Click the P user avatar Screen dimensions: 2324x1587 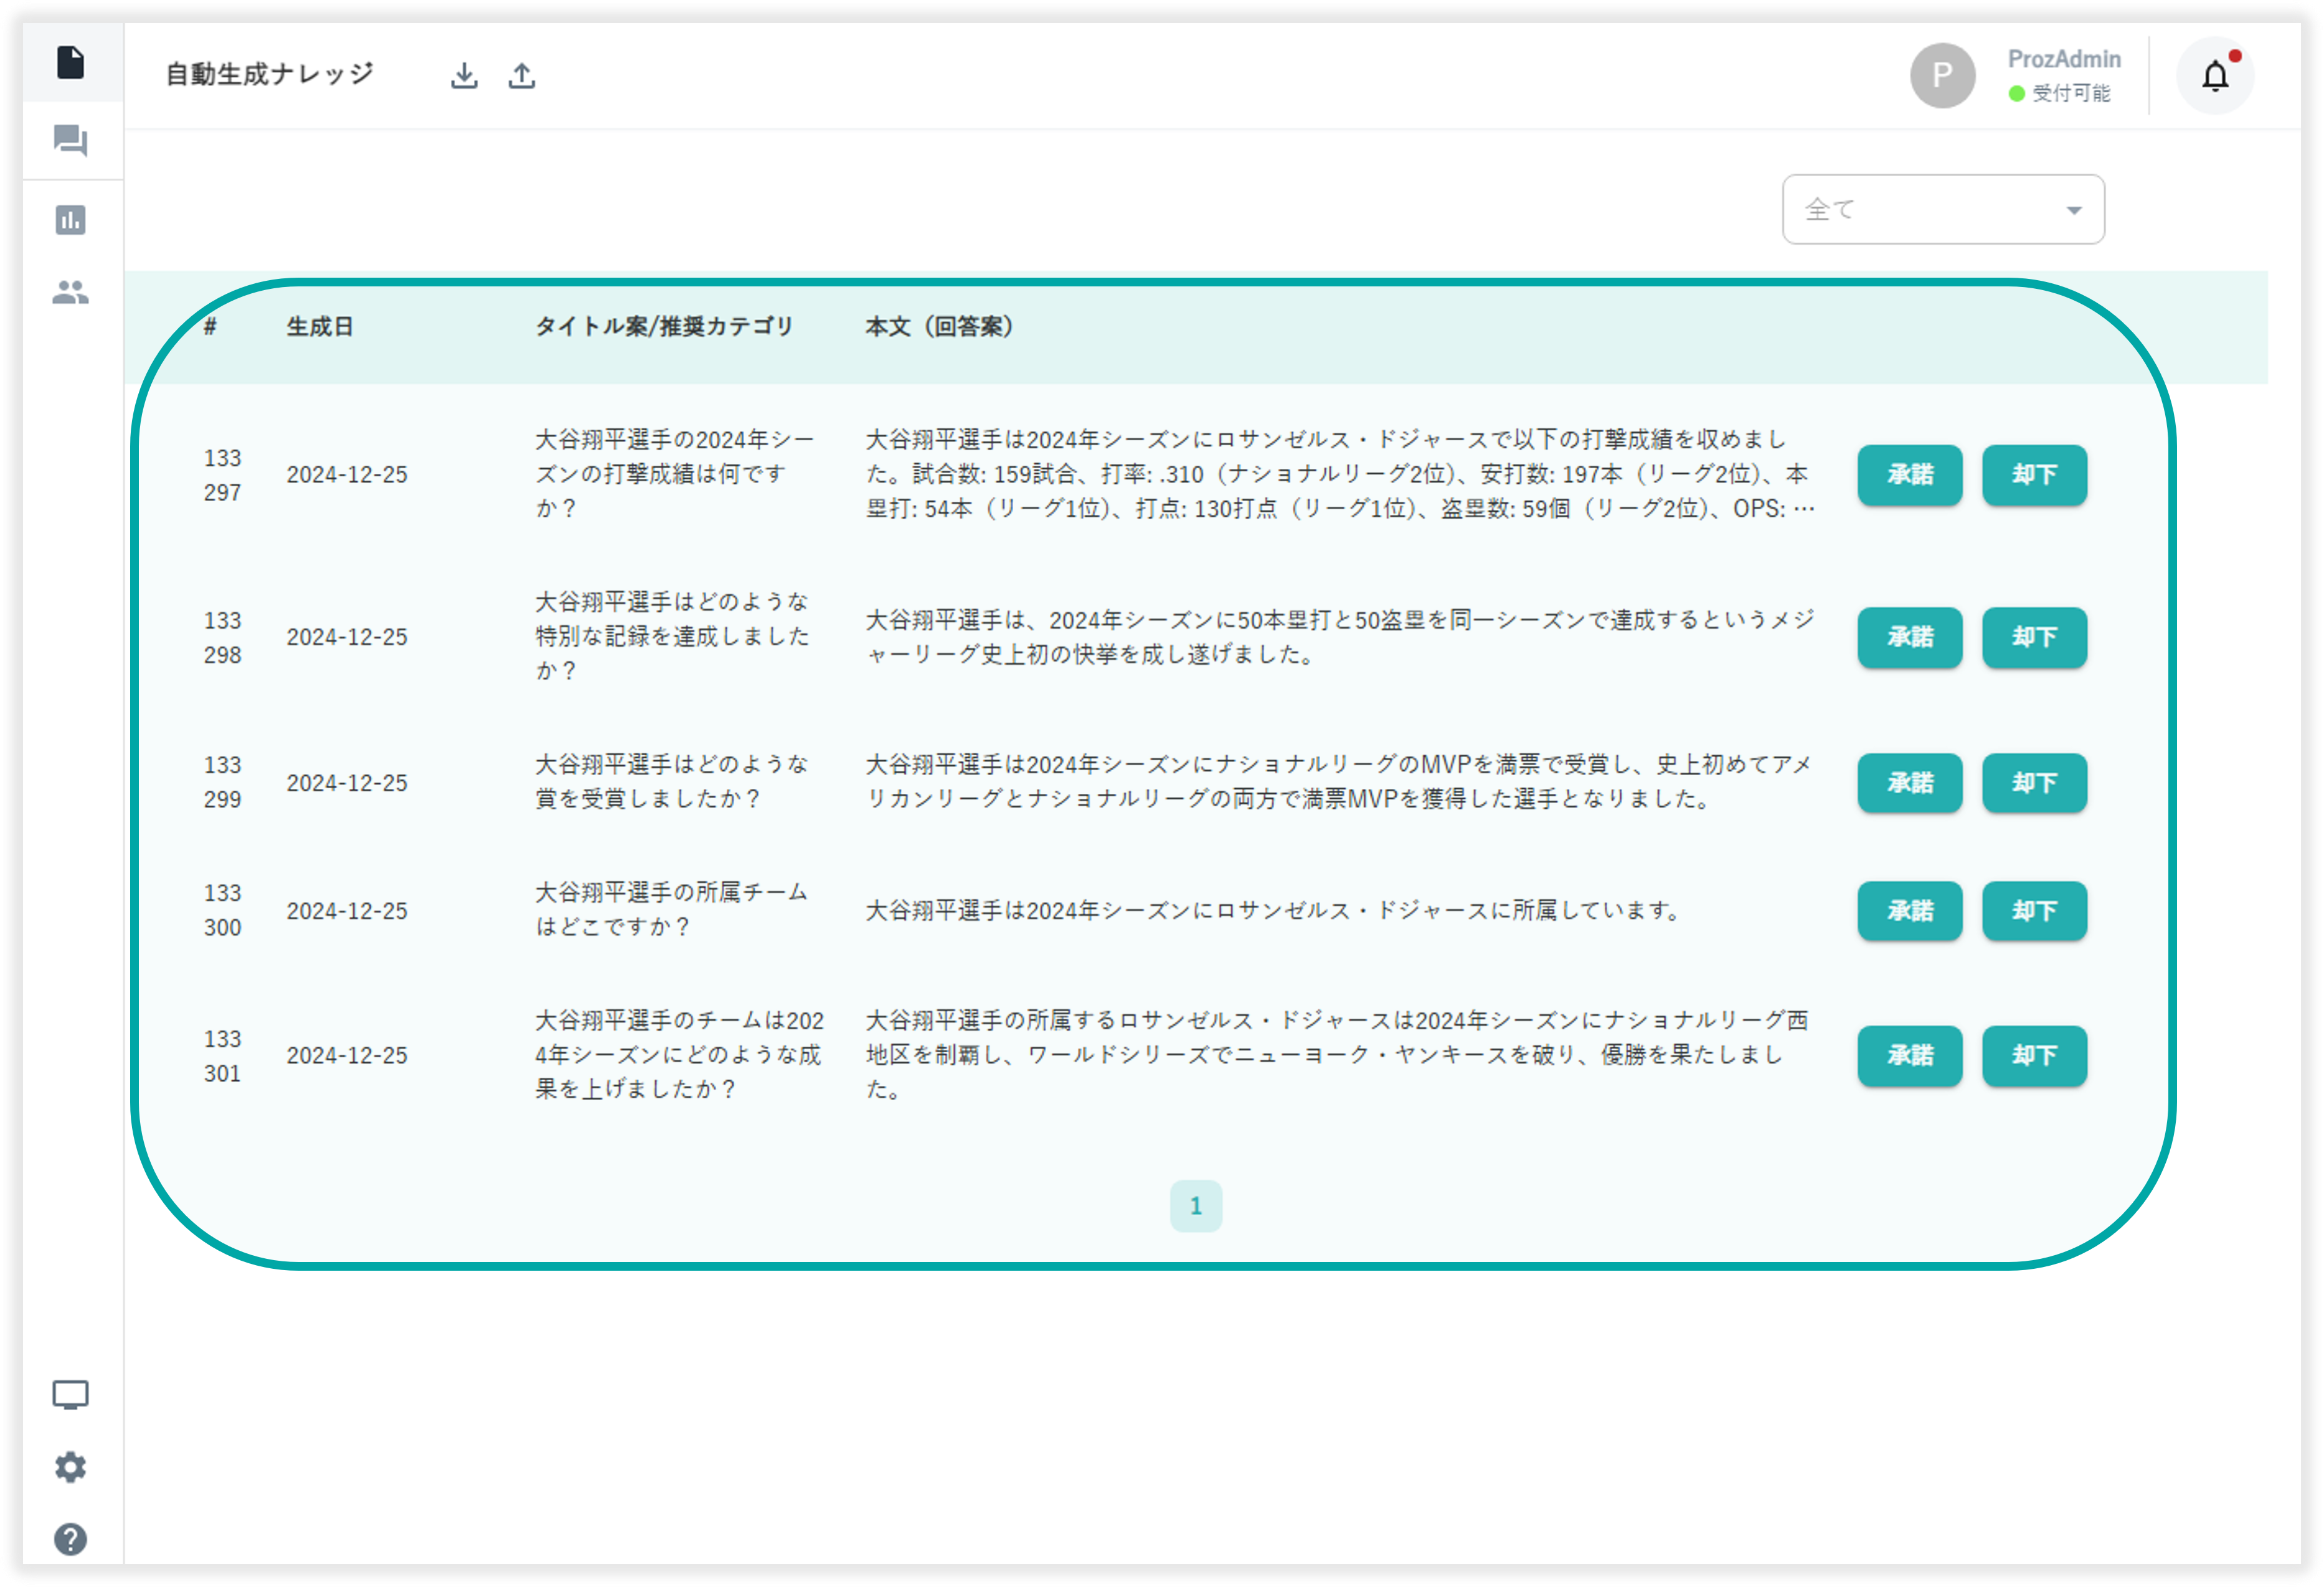(x=1942, y=75)
